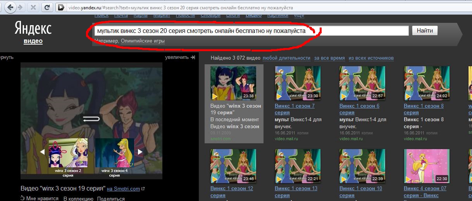This screenshot has height=201, width=472.
Task: Open thumbnail with duration 23:30
Action: point(298,83)
